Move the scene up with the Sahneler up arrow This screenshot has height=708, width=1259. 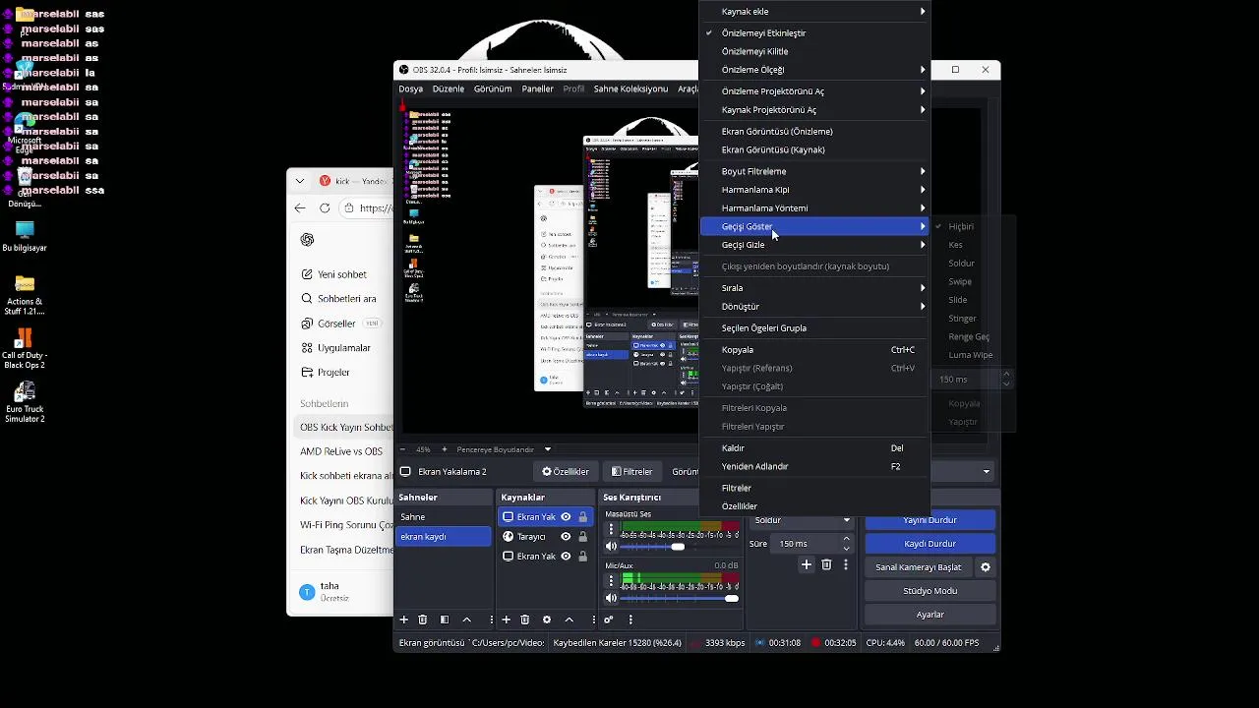(x=467, y=619)
